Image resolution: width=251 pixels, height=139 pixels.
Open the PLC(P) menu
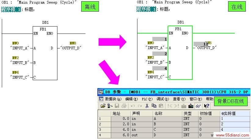pyautogui.click(x=147, y=99)
